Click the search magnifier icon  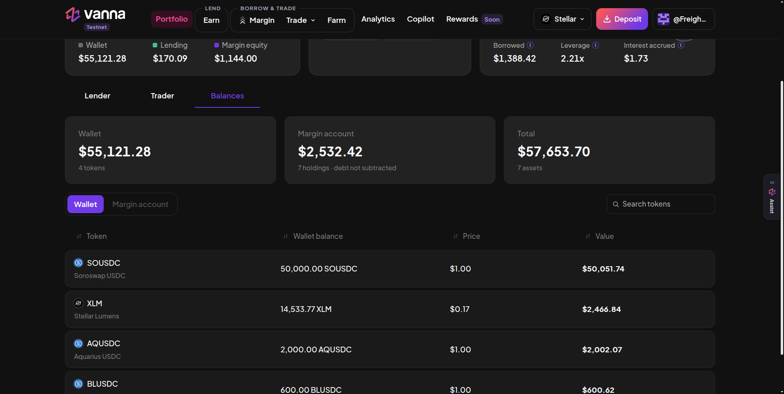(616, 204)
